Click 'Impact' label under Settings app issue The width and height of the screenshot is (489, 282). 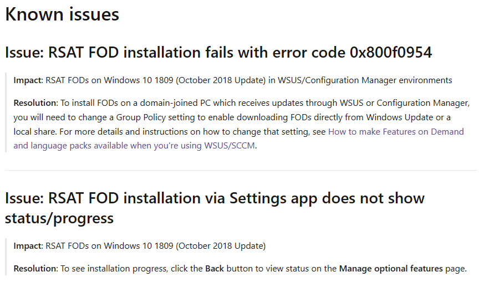[28, 246]
